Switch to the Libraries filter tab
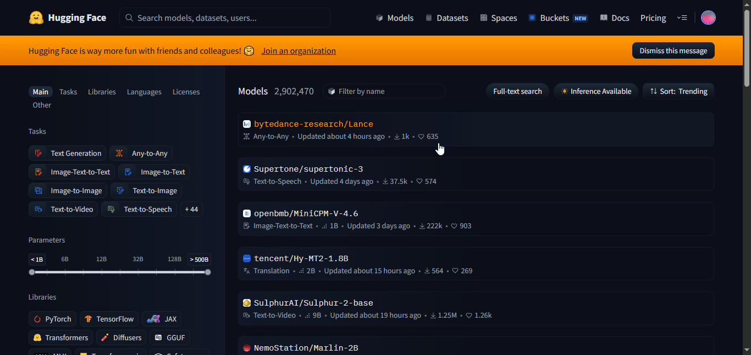Screen dimensions: 751x355 click(102, 92)
